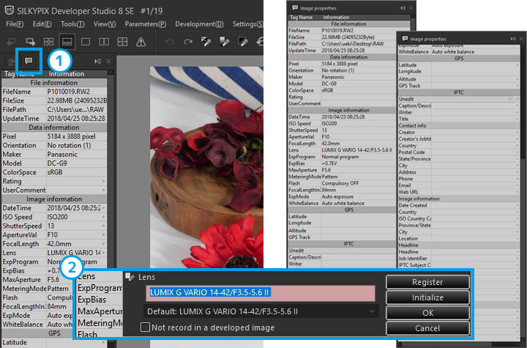527x348 pixels.
Task: Click the undo arrow in toolbar
Action: [171, 42]
